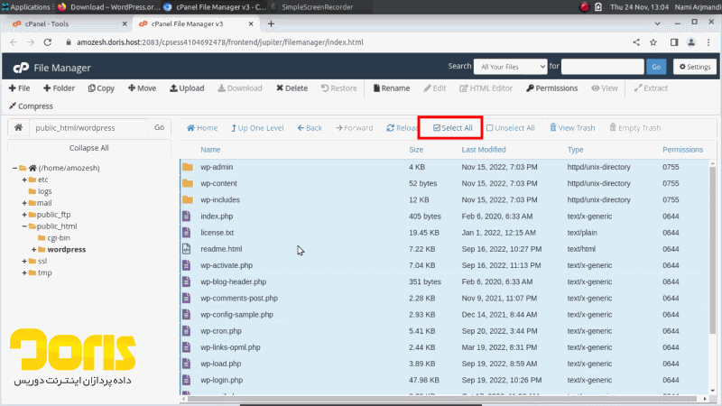722x406 pixels.
Task: Click the search Go button
Action: (656, 67)
